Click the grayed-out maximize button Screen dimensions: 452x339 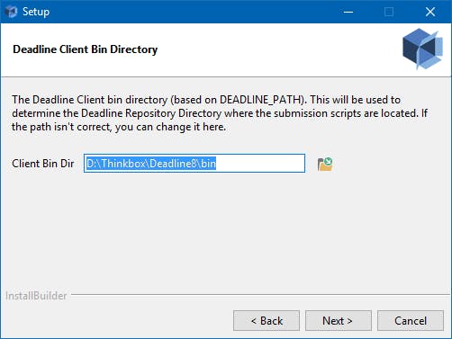(x=389, y=12)
